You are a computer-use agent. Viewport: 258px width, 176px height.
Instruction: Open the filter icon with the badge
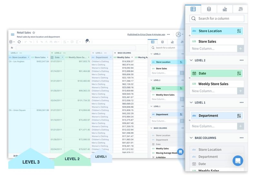pyautogui.click(x=87, y=42)
